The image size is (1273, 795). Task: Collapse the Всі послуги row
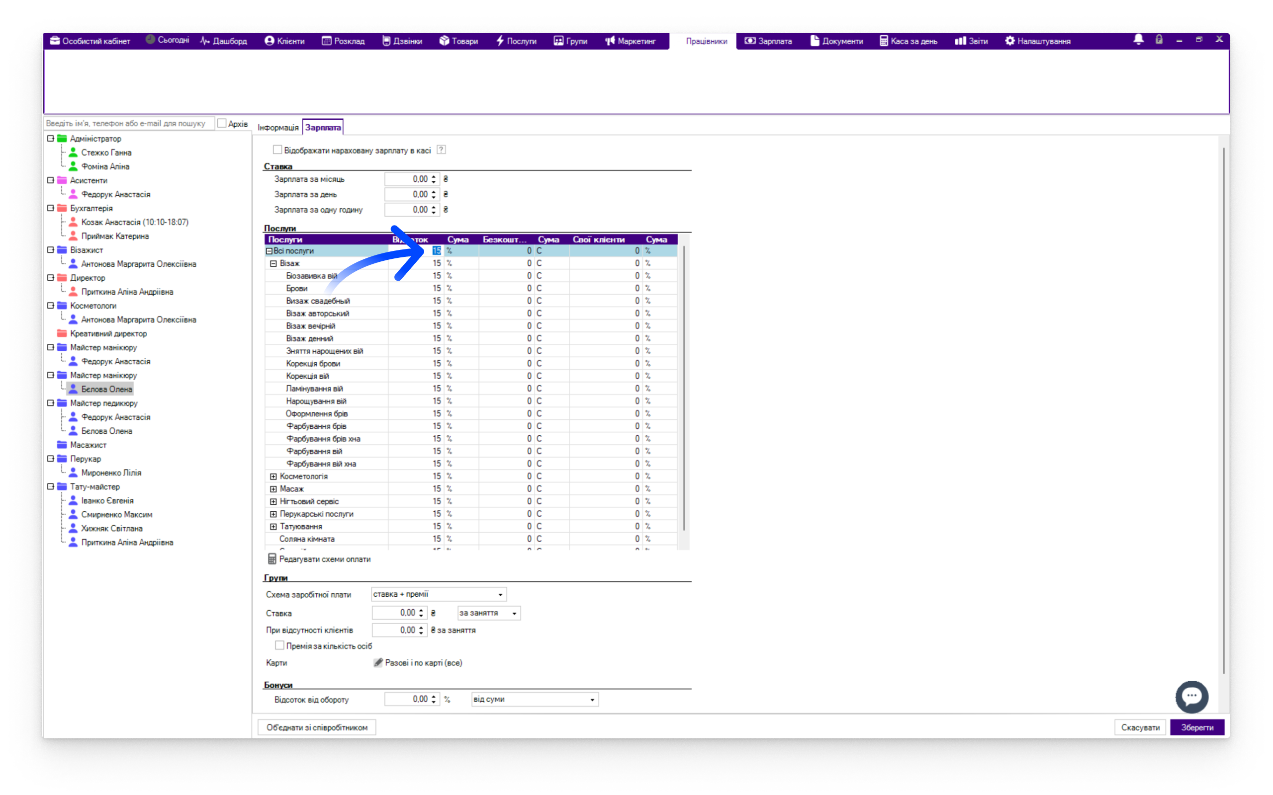pyautogui.click(x=270, y=251)
